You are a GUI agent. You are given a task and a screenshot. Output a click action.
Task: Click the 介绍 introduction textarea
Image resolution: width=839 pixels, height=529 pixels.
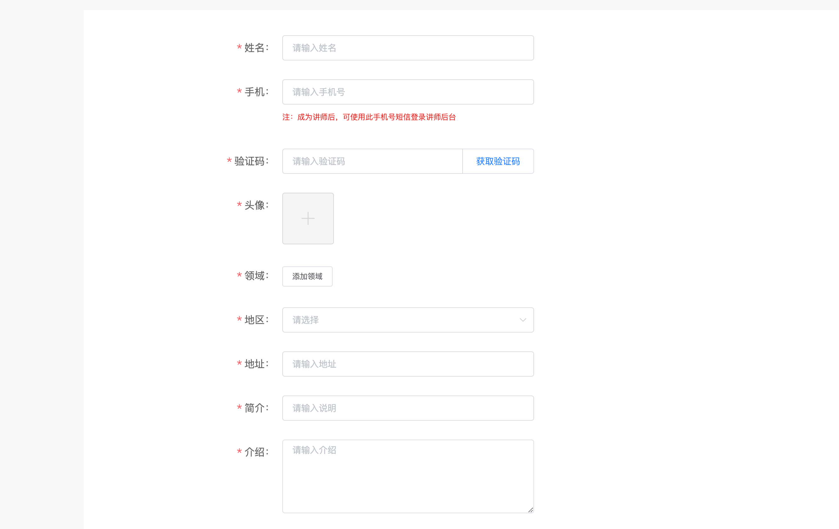pyautogui.click(x=408, y=476)
